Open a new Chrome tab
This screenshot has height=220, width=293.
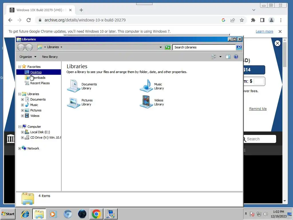[81, 10]
